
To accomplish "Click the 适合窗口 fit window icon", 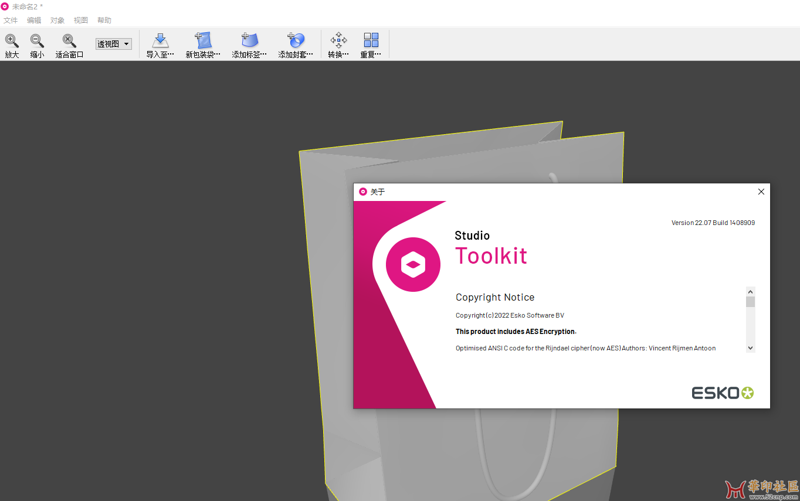I will 69,40.
